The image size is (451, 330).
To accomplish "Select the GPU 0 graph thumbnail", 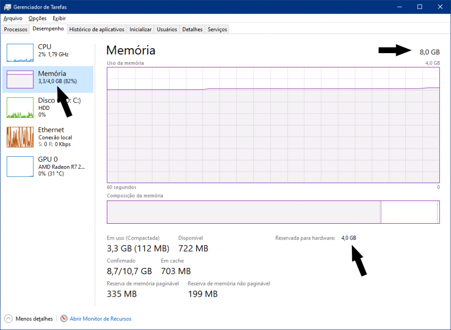I will pos(20,166).
